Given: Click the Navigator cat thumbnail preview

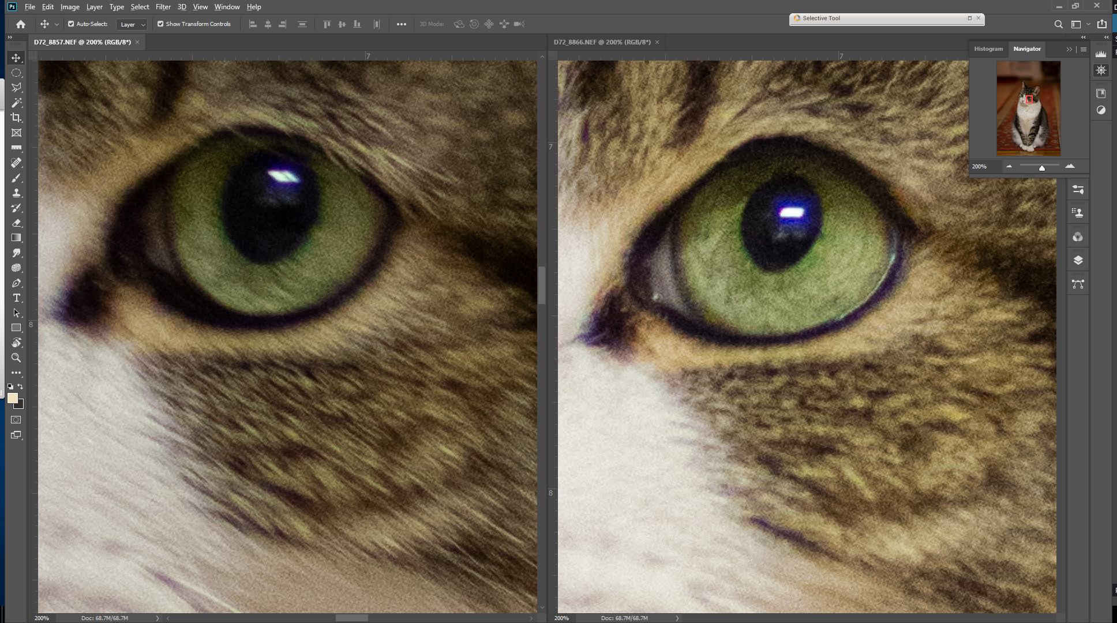Looking at the screenshot, I should click(1028, 108).
